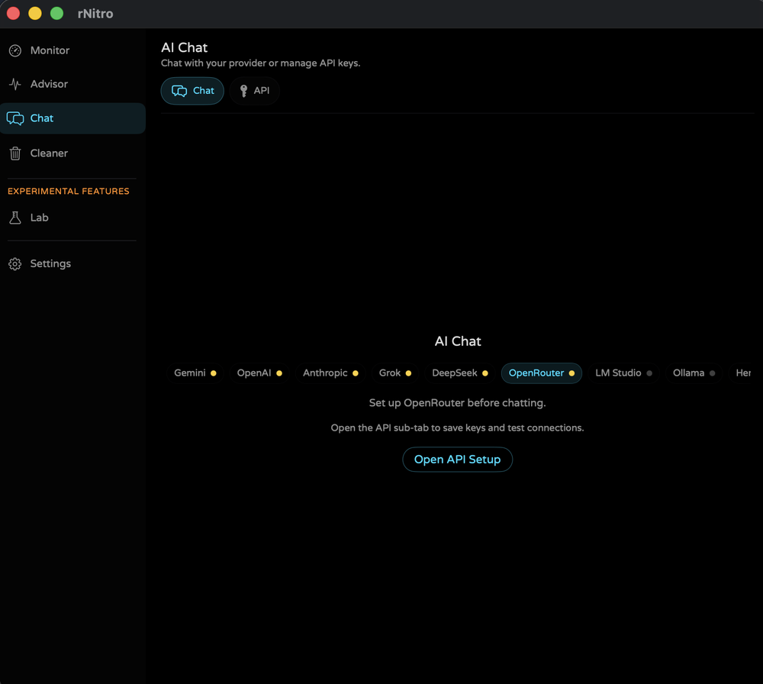Open the Monitor section
The image size is (763, 684).
[x=72, y=50]
